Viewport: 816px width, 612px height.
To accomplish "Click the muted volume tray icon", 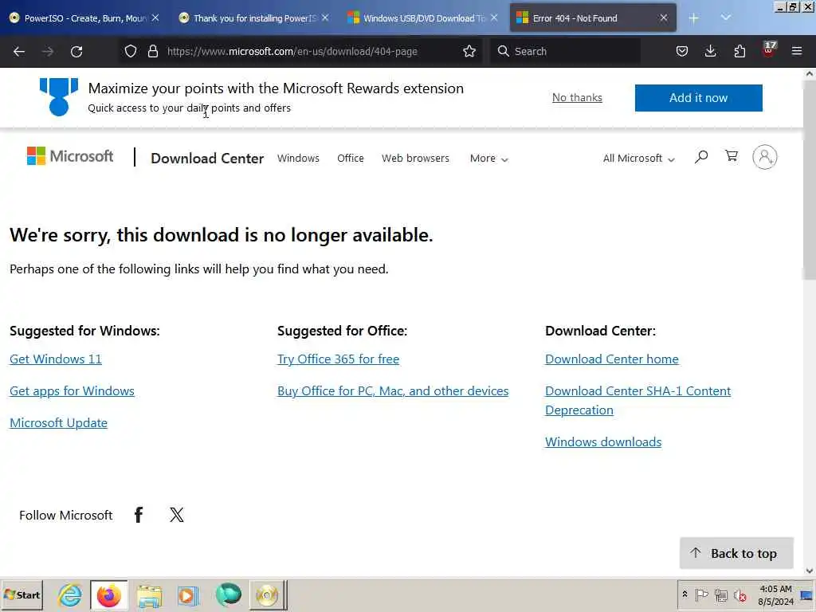I will (x=739, y=594).
